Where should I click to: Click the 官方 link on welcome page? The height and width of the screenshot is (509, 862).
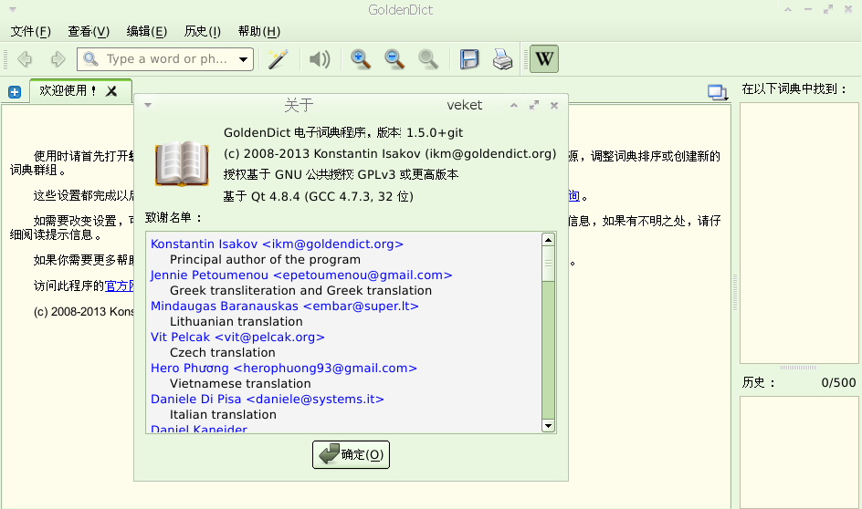pyautogui.click(x=119, y=286)
